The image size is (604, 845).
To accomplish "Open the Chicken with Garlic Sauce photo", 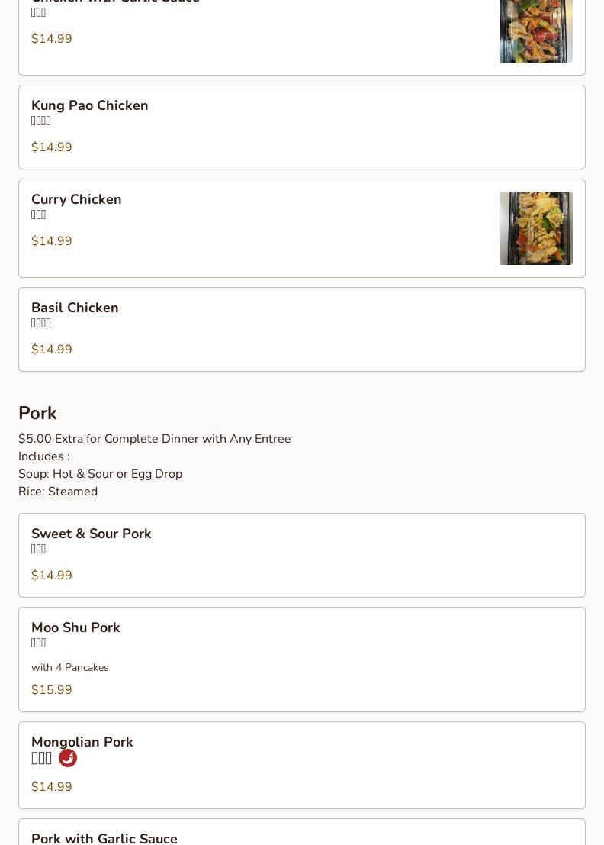I will pyautogui.click(x=535, y=31).
